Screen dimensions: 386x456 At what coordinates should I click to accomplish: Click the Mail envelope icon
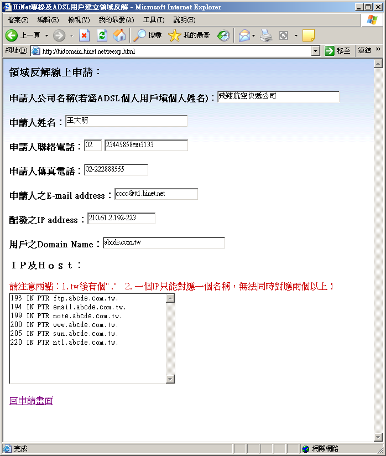[x=244, y=35]
